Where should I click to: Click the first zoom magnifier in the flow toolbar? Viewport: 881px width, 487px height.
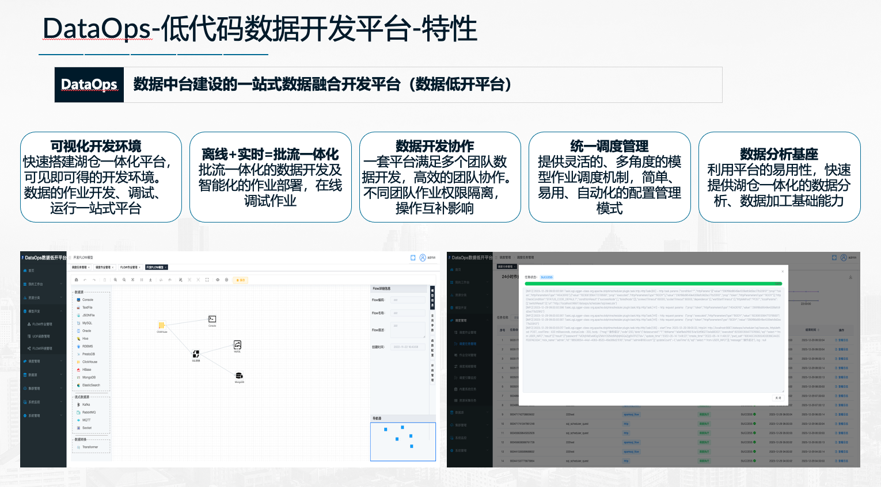point(115,280)
